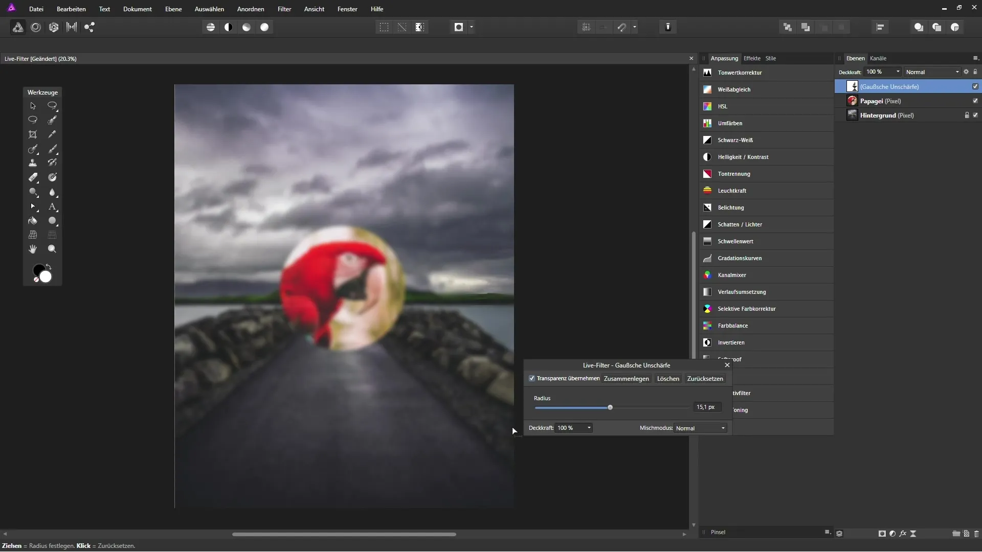Select the Ellipse shape tool
This screenshot has height=552, width=982.
pos(52,221)
